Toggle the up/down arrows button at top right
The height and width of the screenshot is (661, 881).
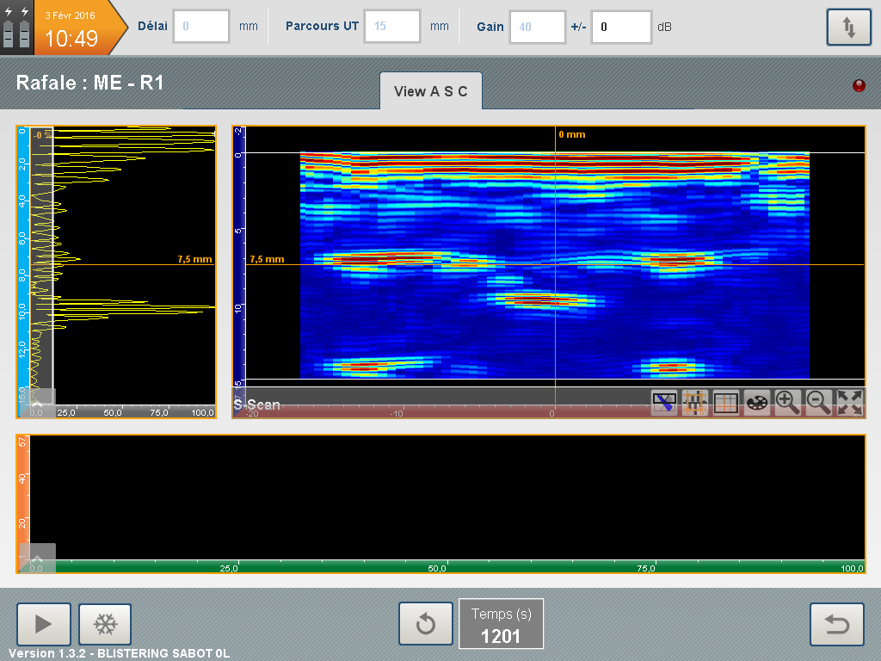[848, 28]
